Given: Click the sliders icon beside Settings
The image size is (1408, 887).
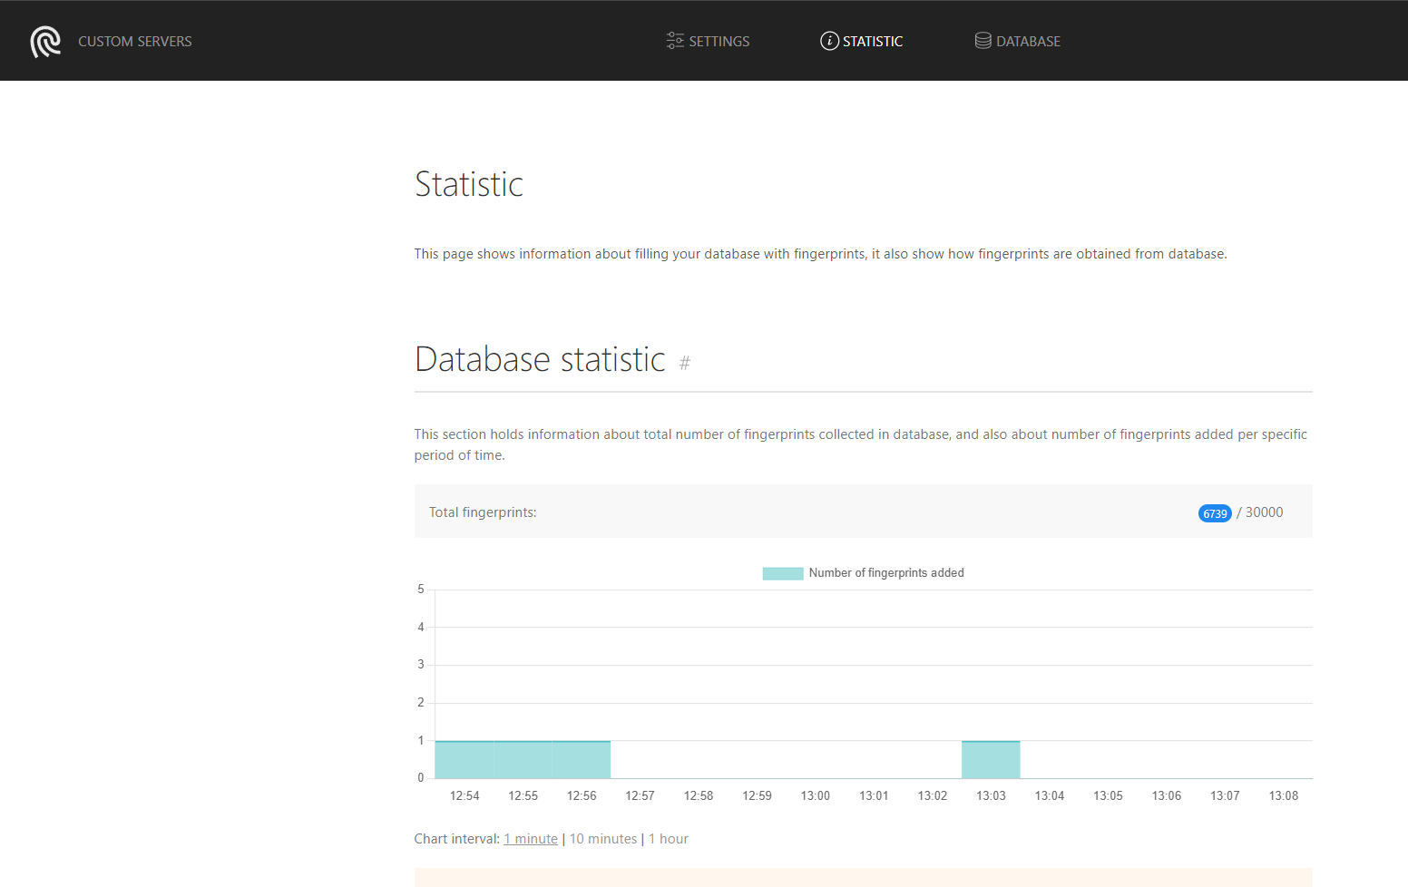Looking at the screenshot, I should pyautogui.click(x=675, y=41).
